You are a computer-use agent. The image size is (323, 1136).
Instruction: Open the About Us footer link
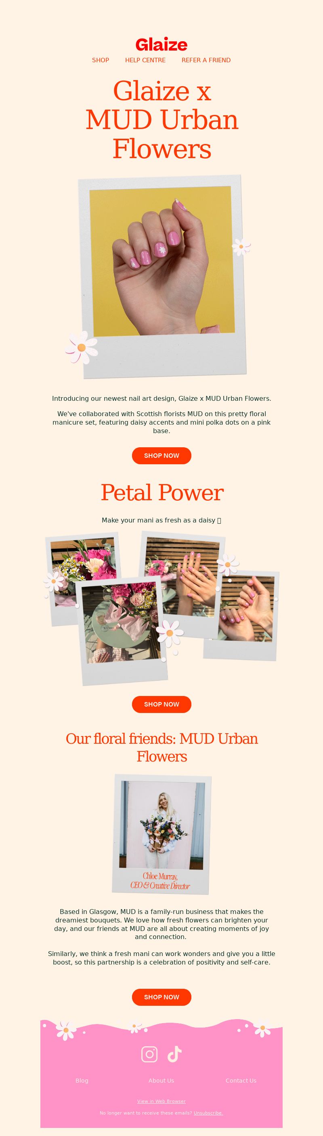[161, 1081]
